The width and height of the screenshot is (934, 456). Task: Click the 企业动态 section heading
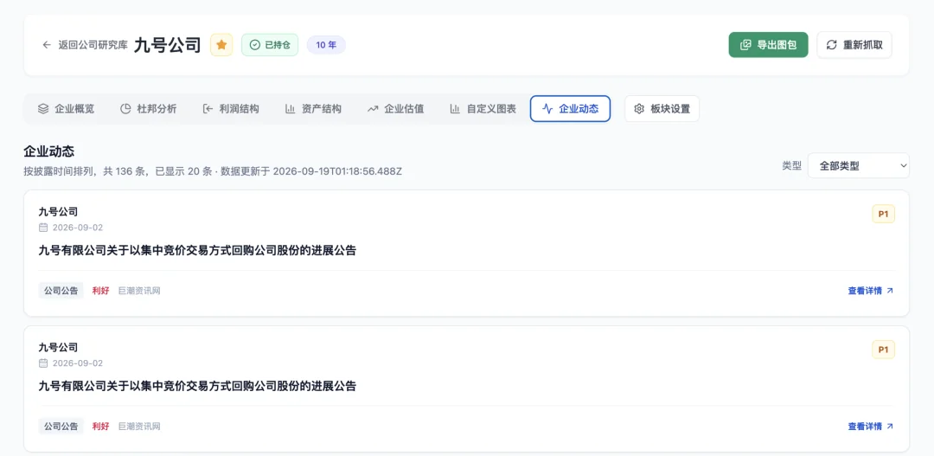[48, 151]
